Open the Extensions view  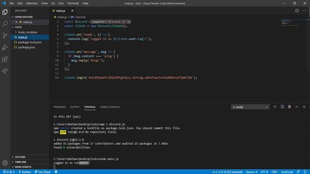[x=5, y=59]
